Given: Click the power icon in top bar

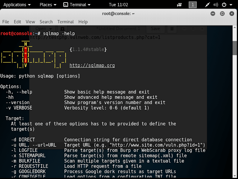Looking at the screenshot, I should tap(224, 5).
